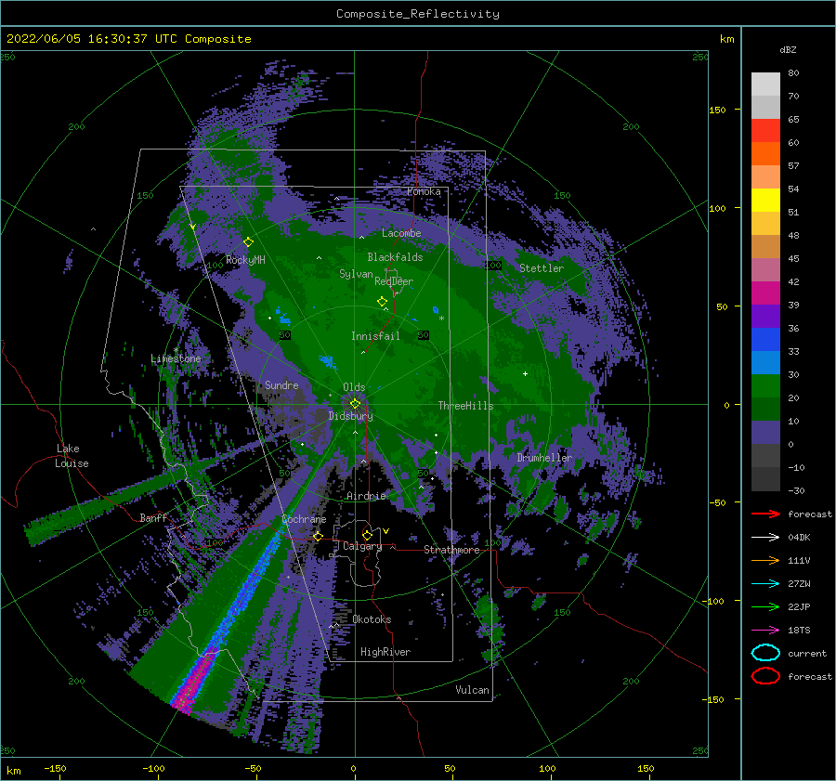Click the yellow diamond marker above Calgary
836x781 pixels.
coord(367,535)
